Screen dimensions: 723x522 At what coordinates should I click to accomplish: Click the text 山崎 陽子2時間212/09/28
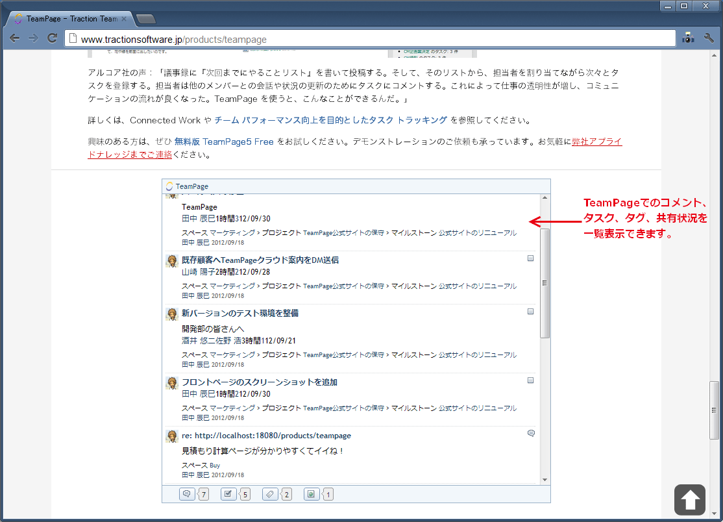pos(226,272)
